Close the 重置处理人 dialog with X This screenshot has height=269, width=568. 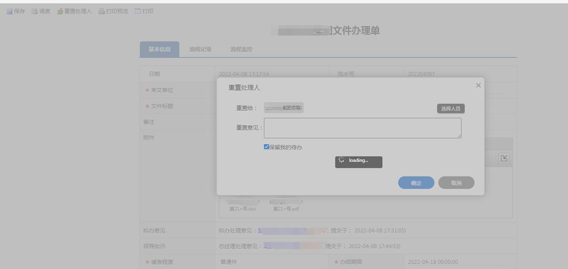(478, 85)
